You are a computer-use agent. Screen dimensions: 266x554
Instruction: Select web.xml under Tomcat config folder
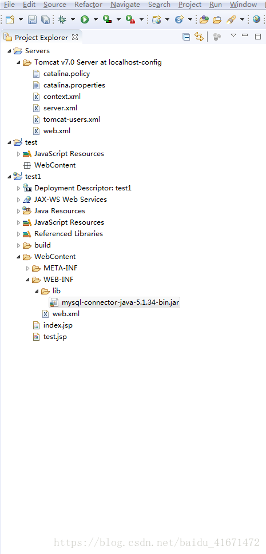[x=57, y=131]
